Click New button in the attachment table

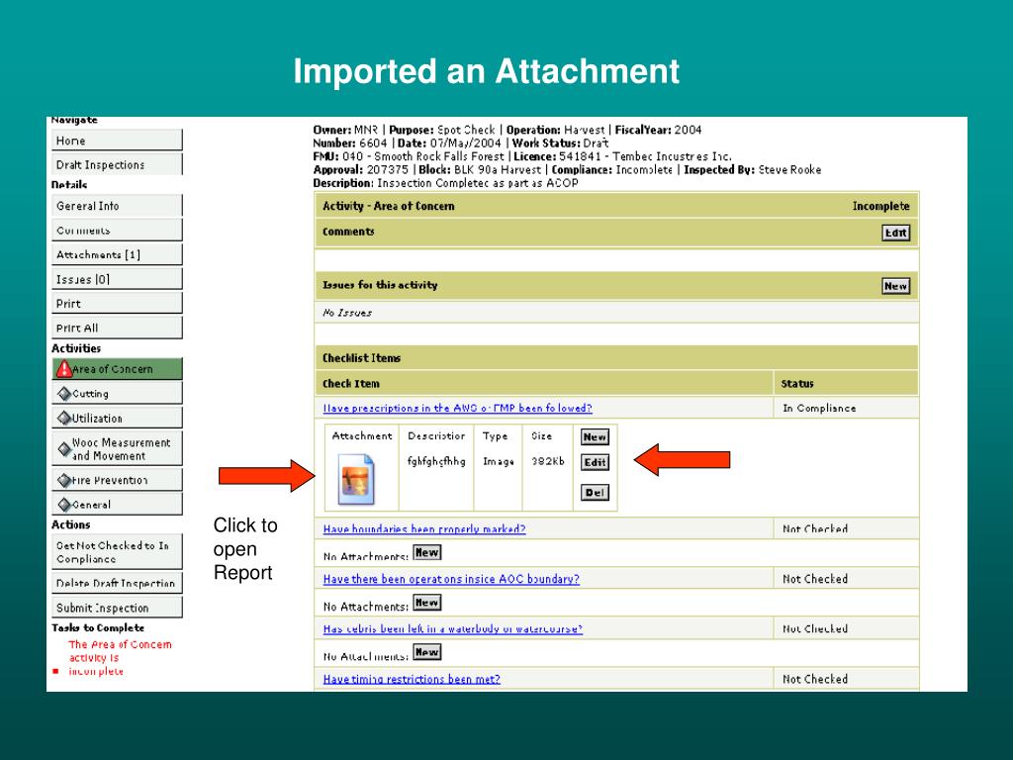tap(595, 436)
